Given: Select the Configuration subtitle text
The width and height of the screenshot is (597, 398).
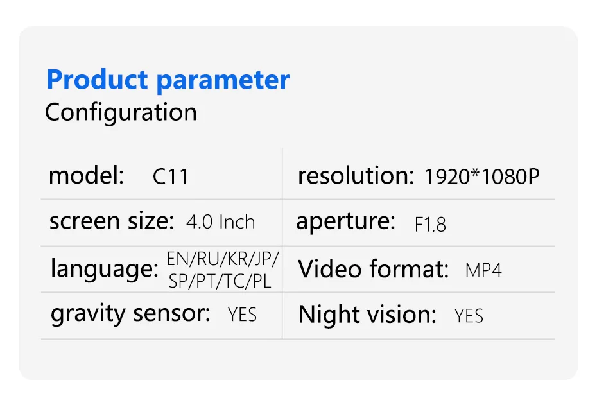Looking at the screenshot, I should 121,112.
